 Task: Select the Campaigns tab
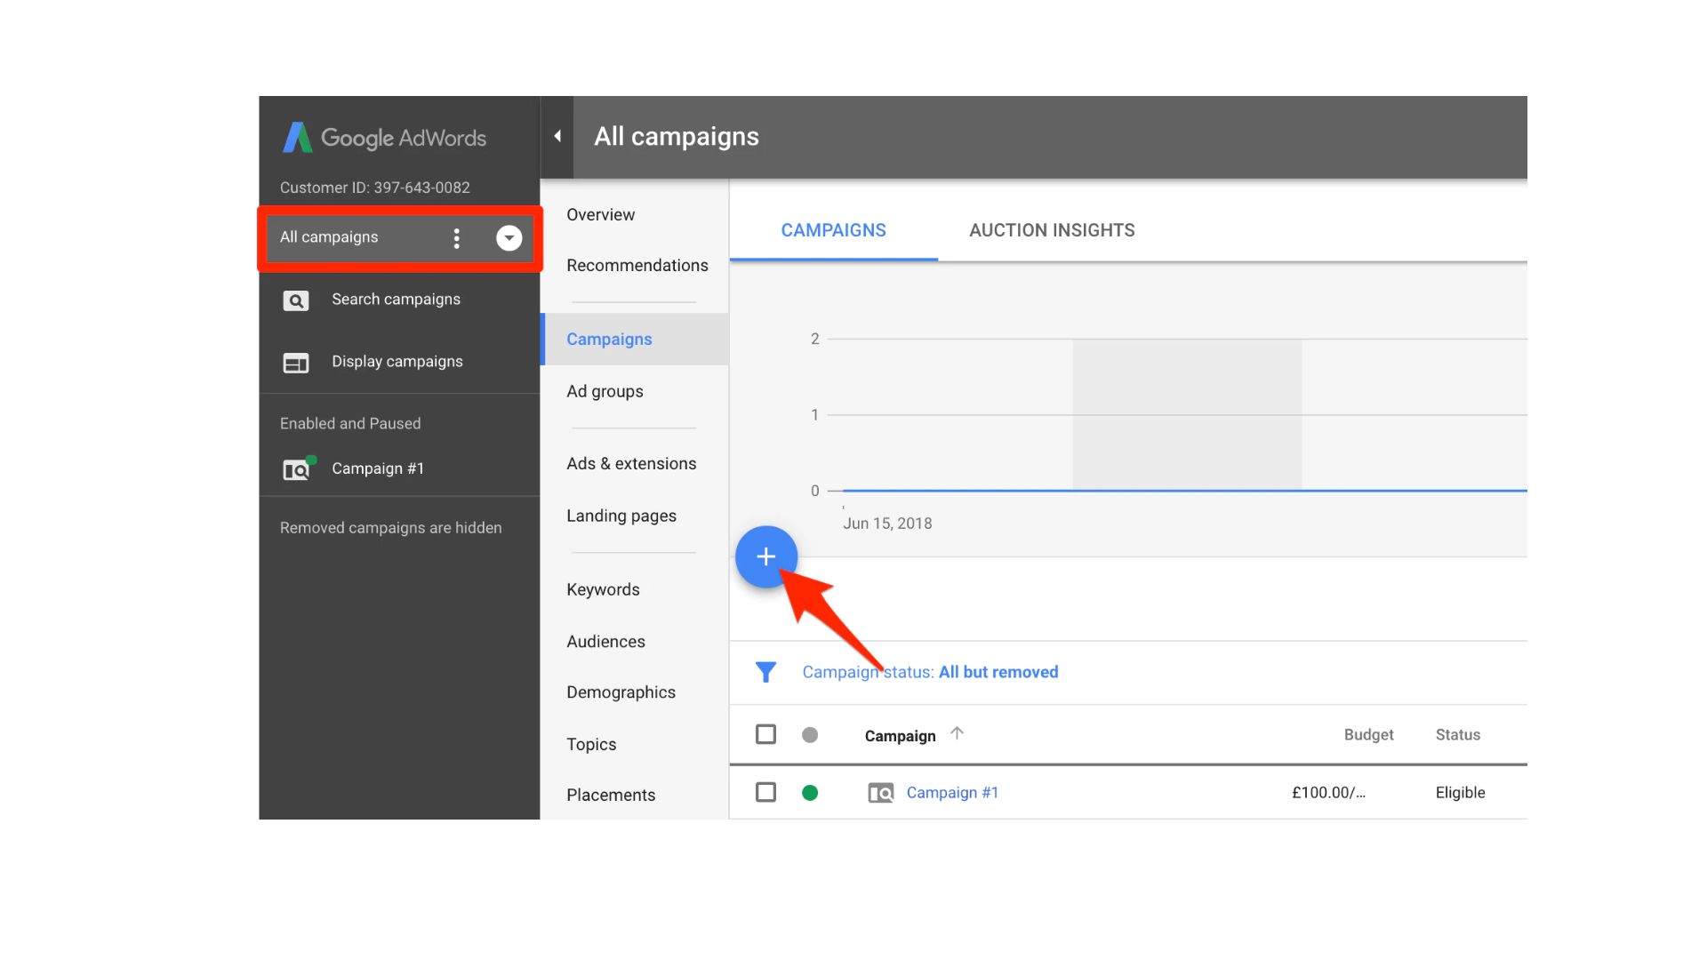(833, 230)
